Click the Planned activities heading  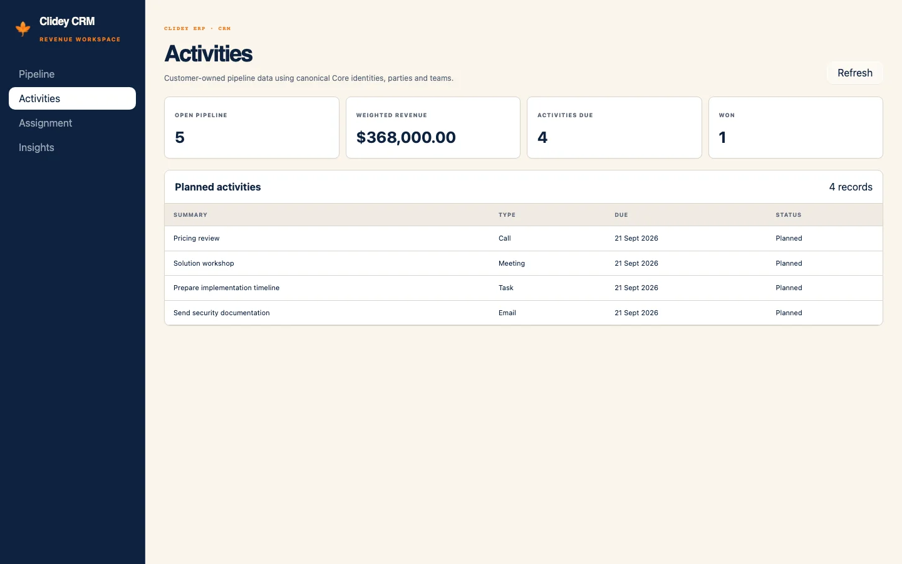(218, 187)
